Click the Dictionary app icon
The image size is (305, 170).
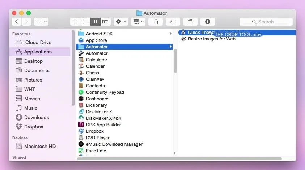point(81,105)
